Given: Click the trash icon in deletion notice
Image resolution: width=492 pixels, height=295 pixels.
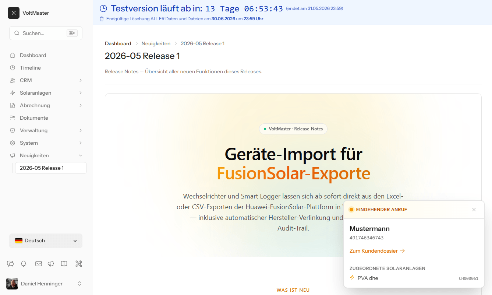Looking at the screenshot, I should pyautogui.click(x=102, y=19).
